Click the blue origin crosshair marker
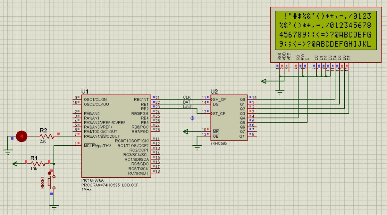 tap(192, 118)
